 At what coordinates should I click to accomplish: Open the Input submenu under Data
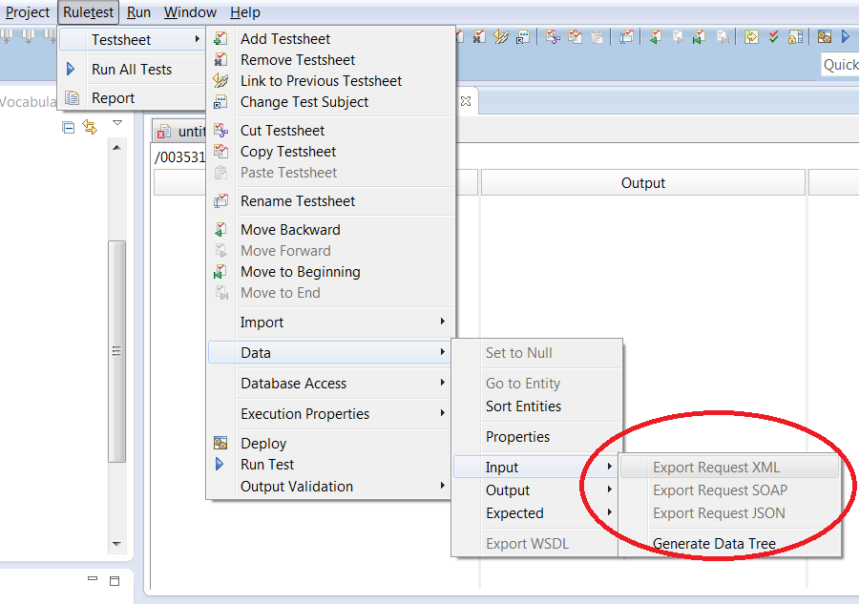click(535, 468)
